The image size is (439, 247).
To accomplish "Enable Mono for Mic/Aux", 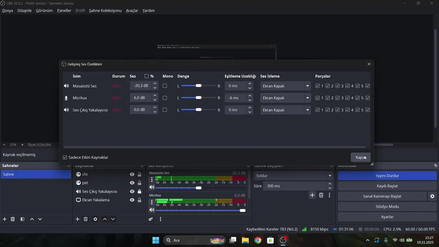I will coord(165,98).
